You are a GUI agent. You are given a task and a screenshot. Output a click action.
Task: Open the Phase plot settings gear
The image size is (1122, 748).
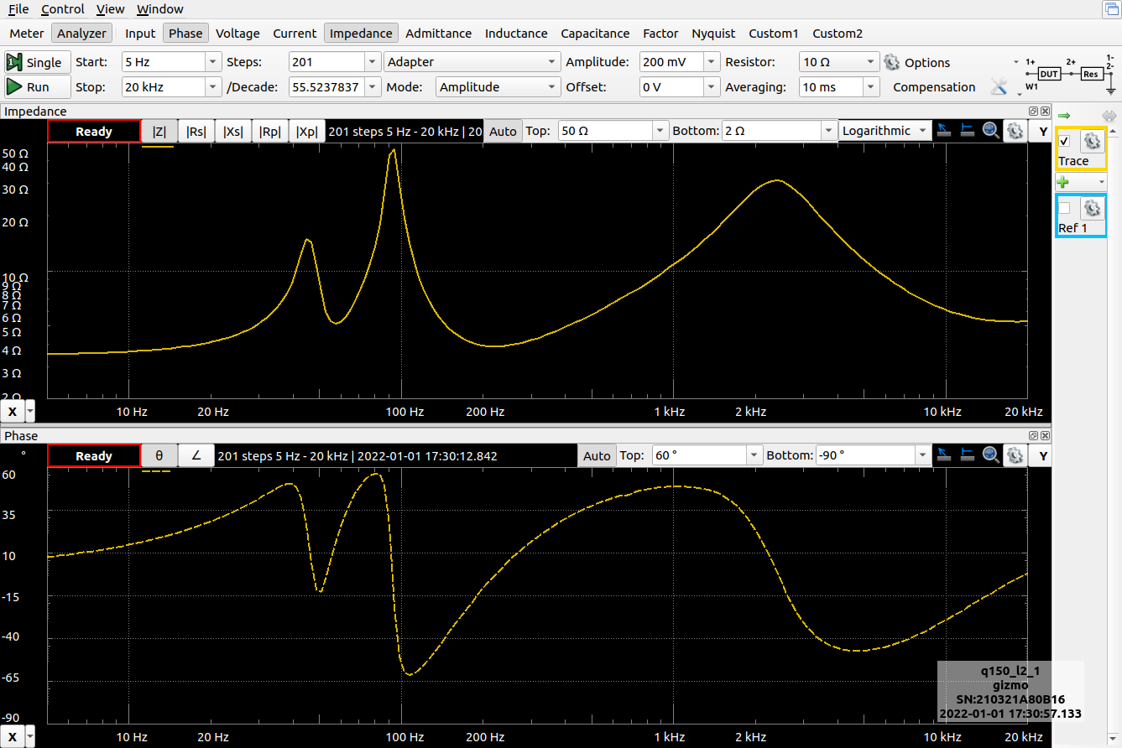[x=1015, y=455]
